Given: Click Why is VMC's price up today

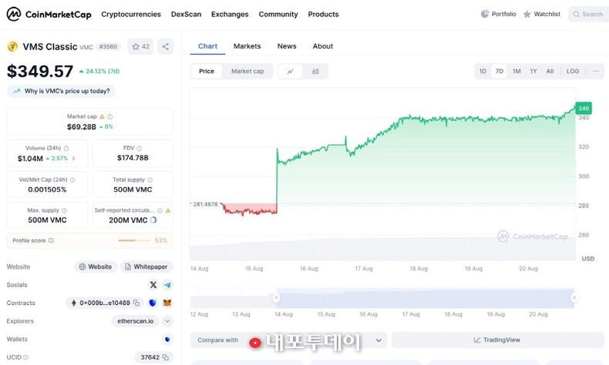Looking at the screenshot, I should [62, 91].
